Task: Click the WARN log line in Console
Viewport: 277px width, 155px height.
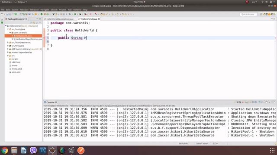Action: [160, 128]
